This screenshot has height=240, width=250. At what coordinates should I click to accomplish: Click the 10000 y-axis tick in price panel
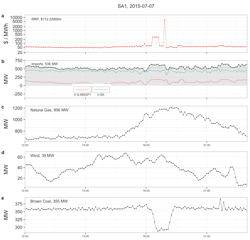coord(17,17)
